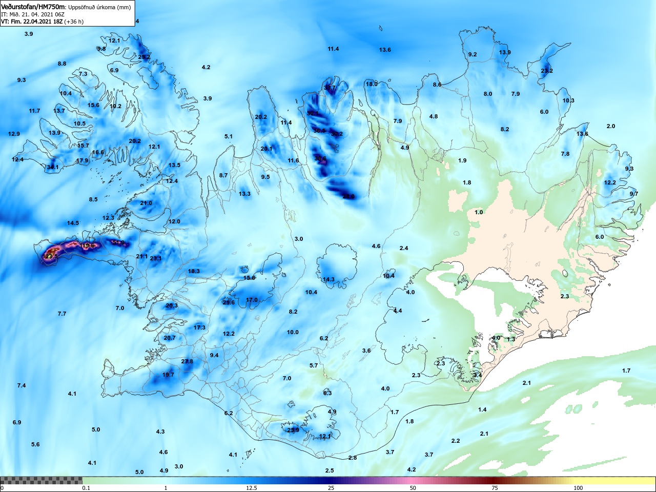Click the '3.4' precipitation value
Image resolution: width=656 pixels, height=492 pixels.
478,375
